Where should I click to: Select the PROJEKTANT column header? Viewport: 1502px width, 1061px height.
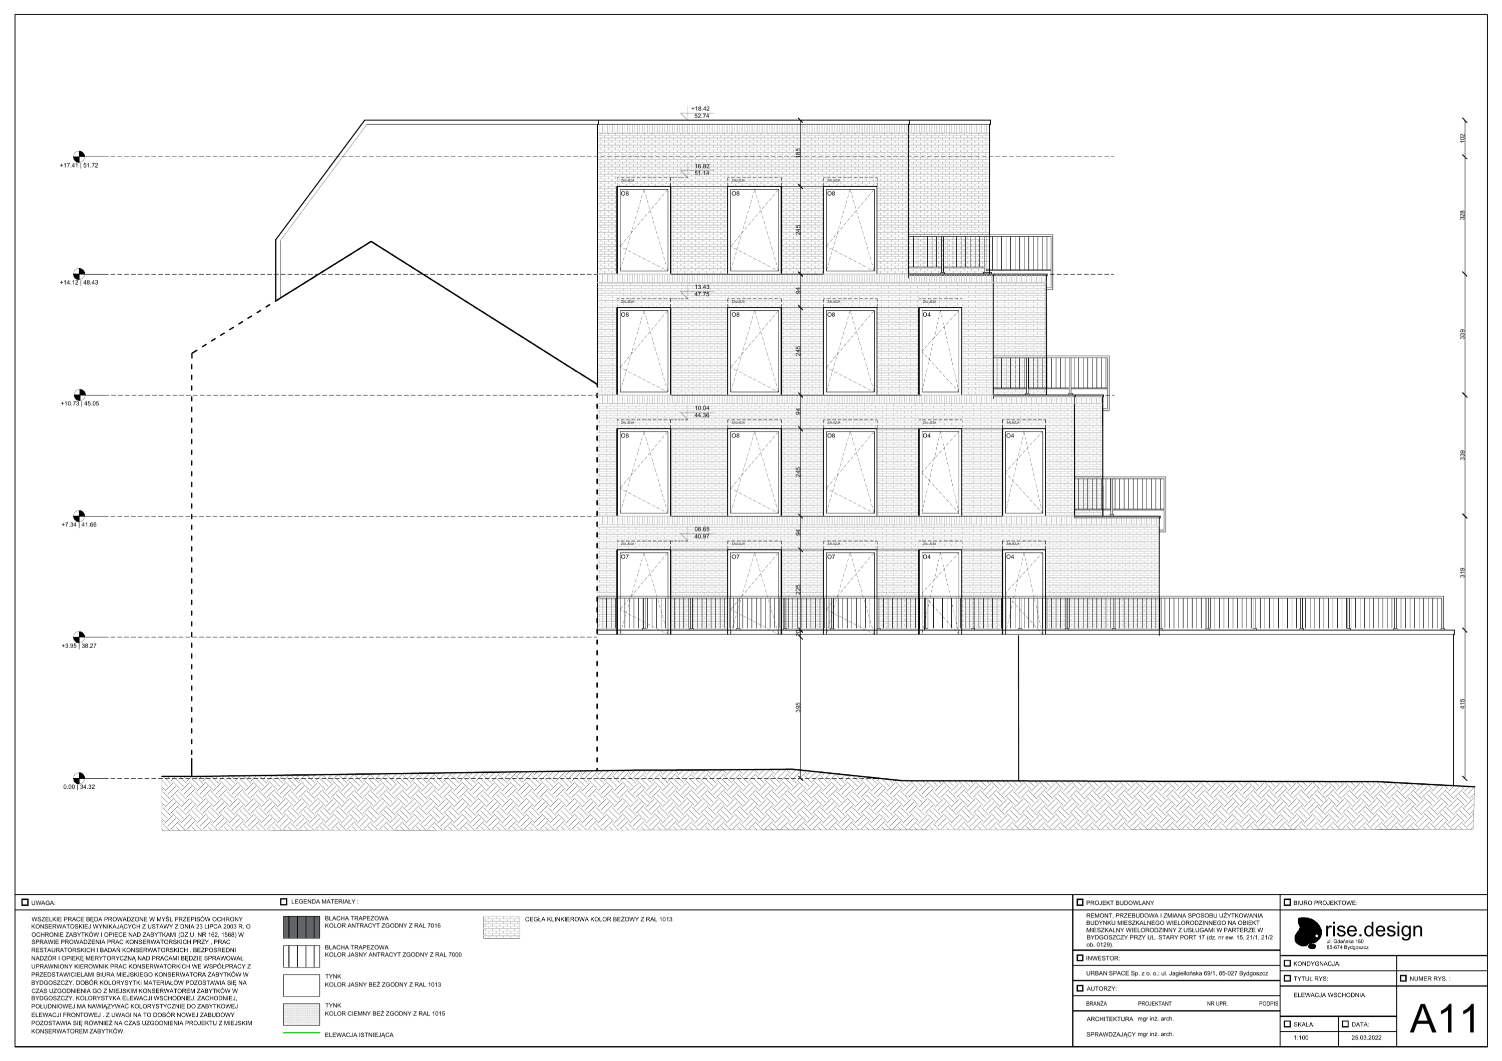pyautogui.click(x=1154, y=1003)
